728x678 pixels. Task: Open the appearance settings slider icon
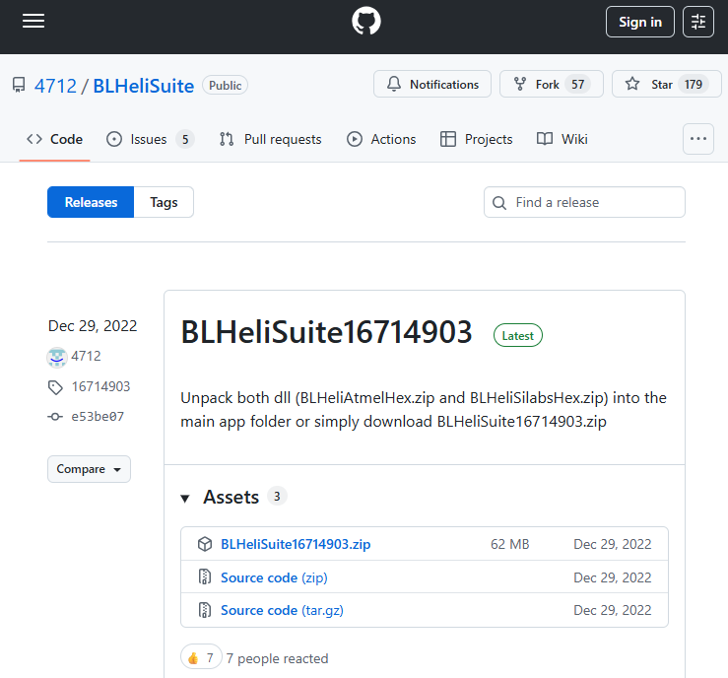[x=698, y=22]
